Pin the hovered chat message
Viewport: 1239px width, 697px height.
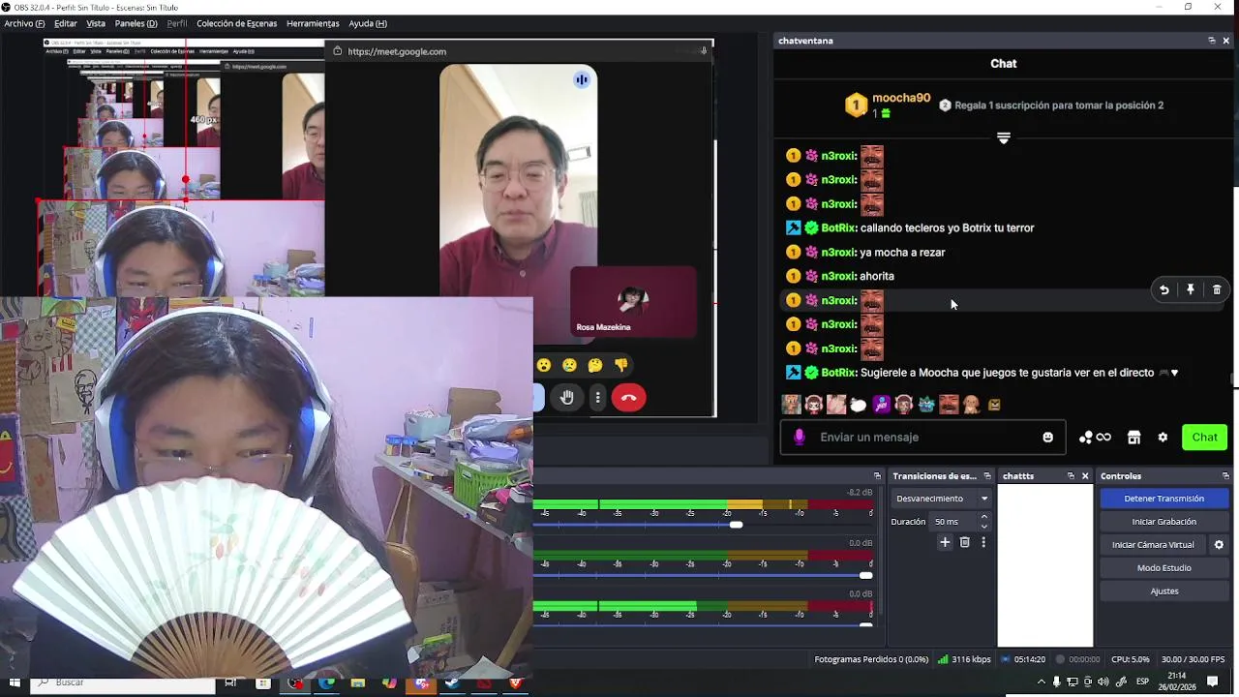tap(1190, 289)
